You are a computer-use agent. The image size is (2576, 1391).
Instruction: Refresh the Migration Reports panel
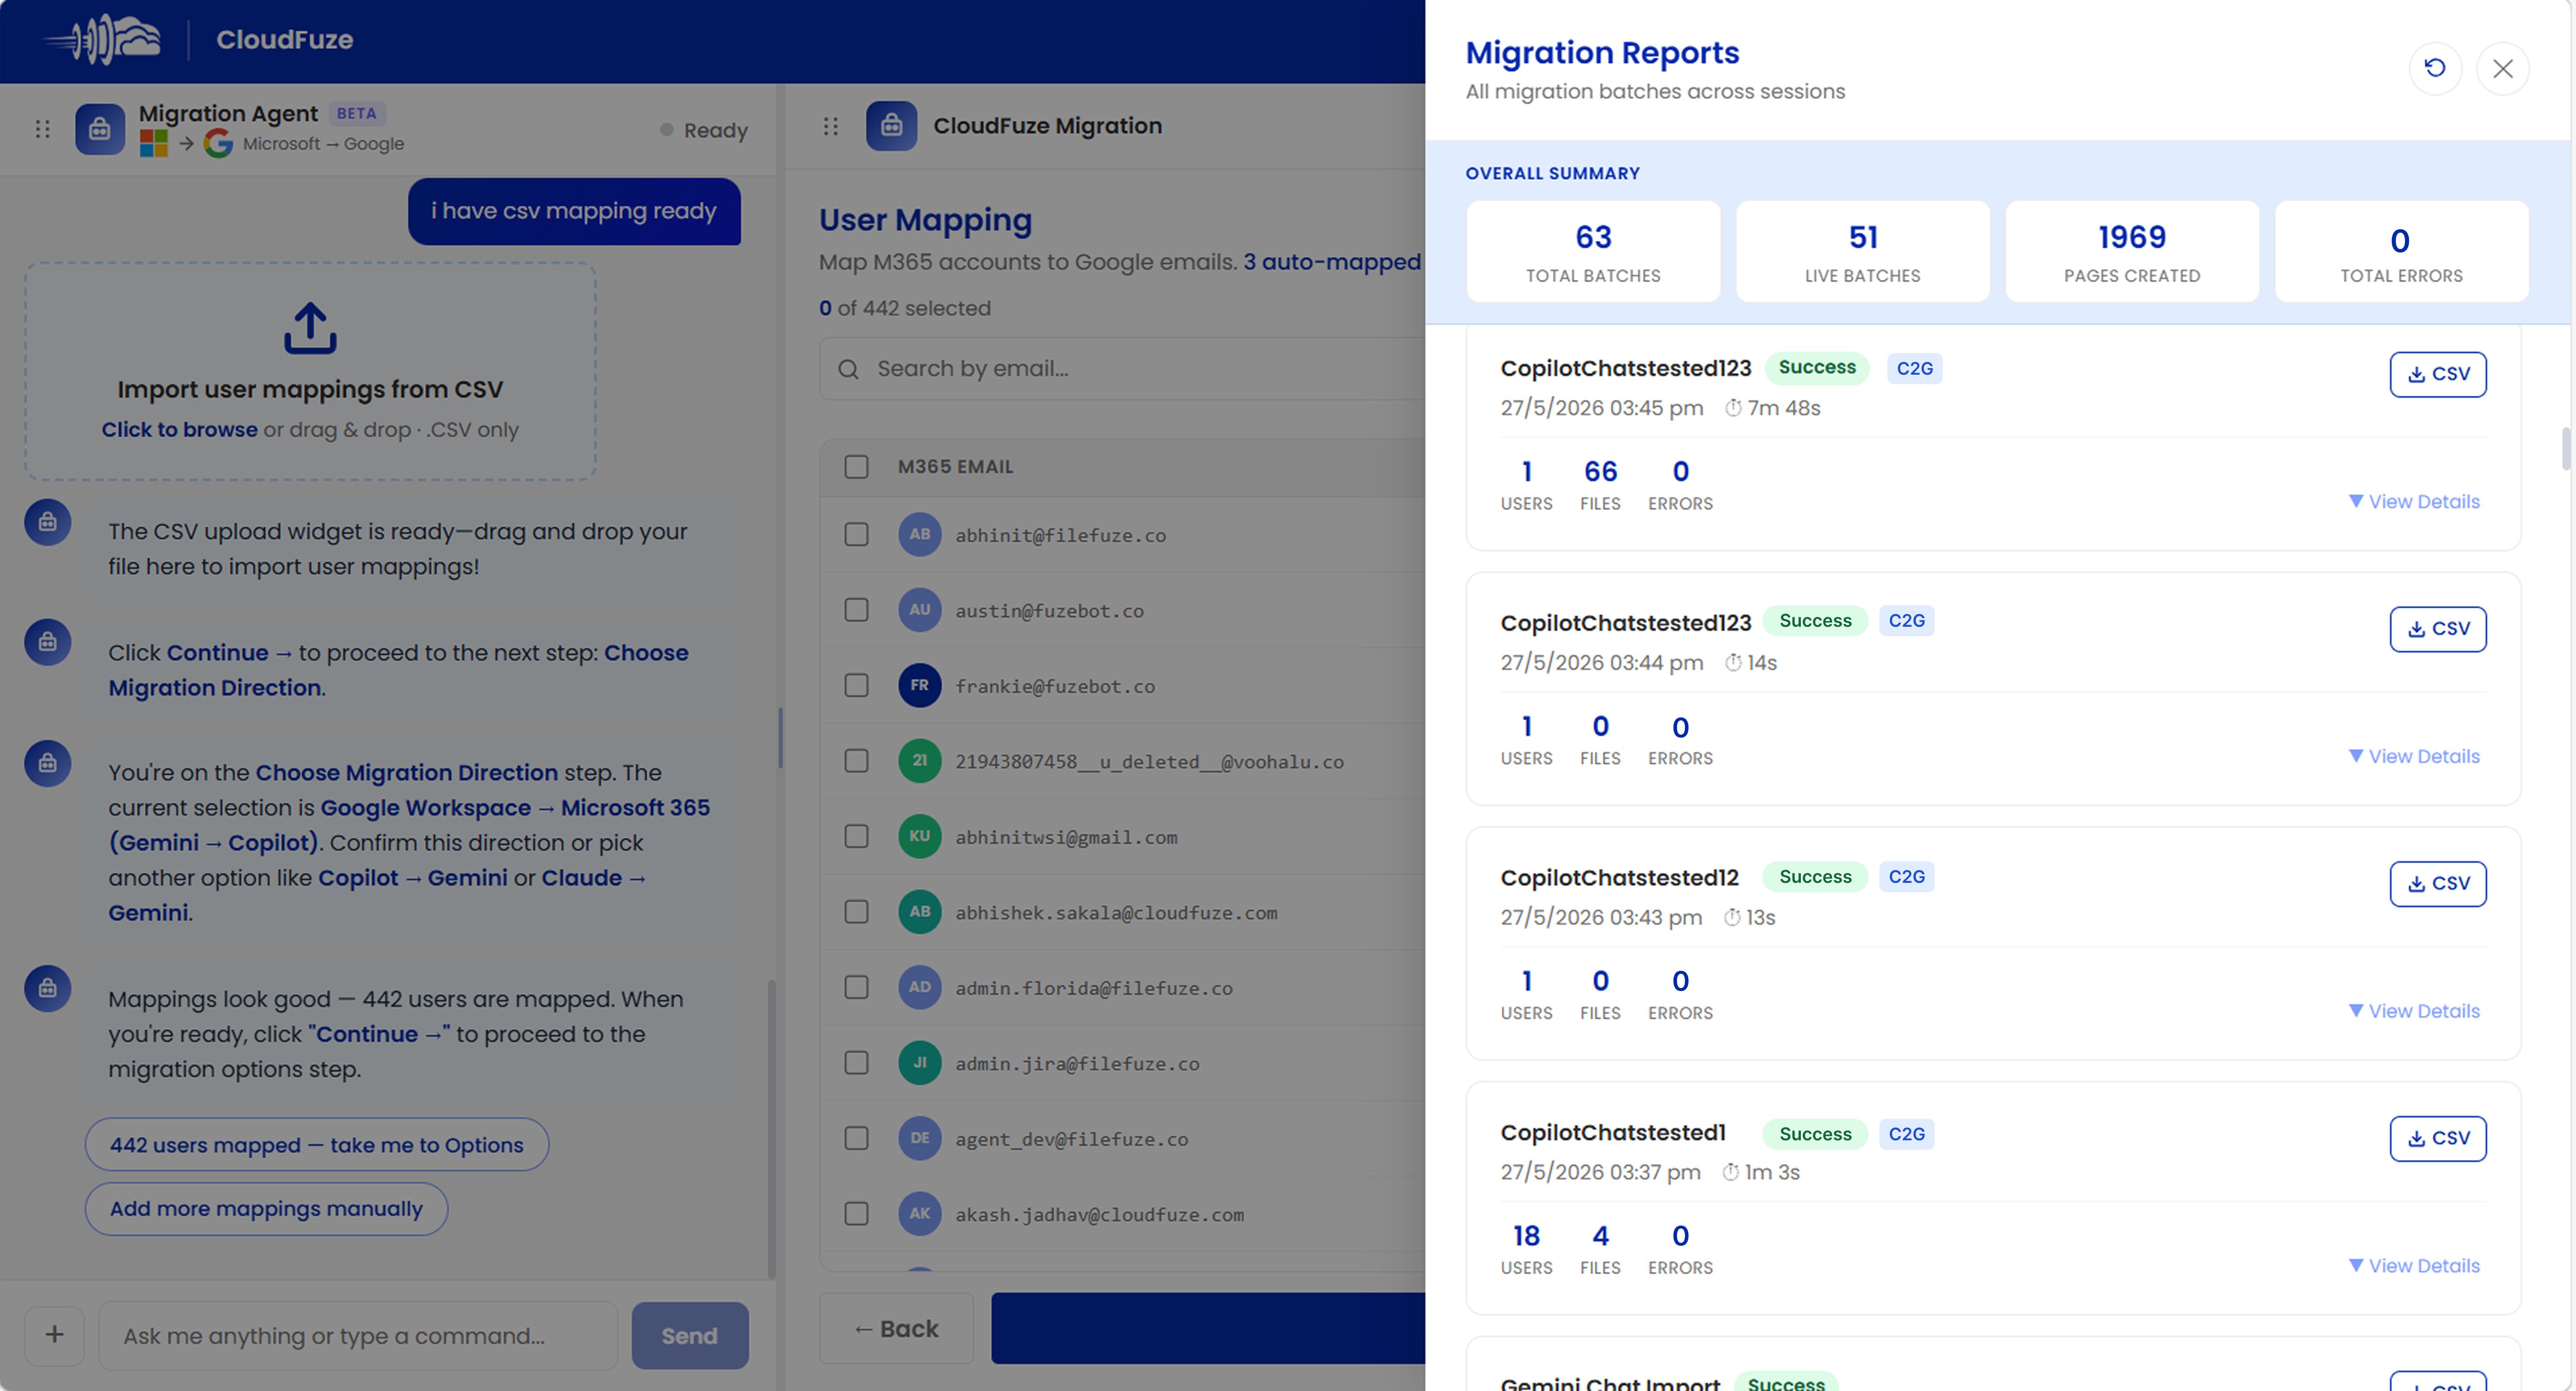[2435, 68]
